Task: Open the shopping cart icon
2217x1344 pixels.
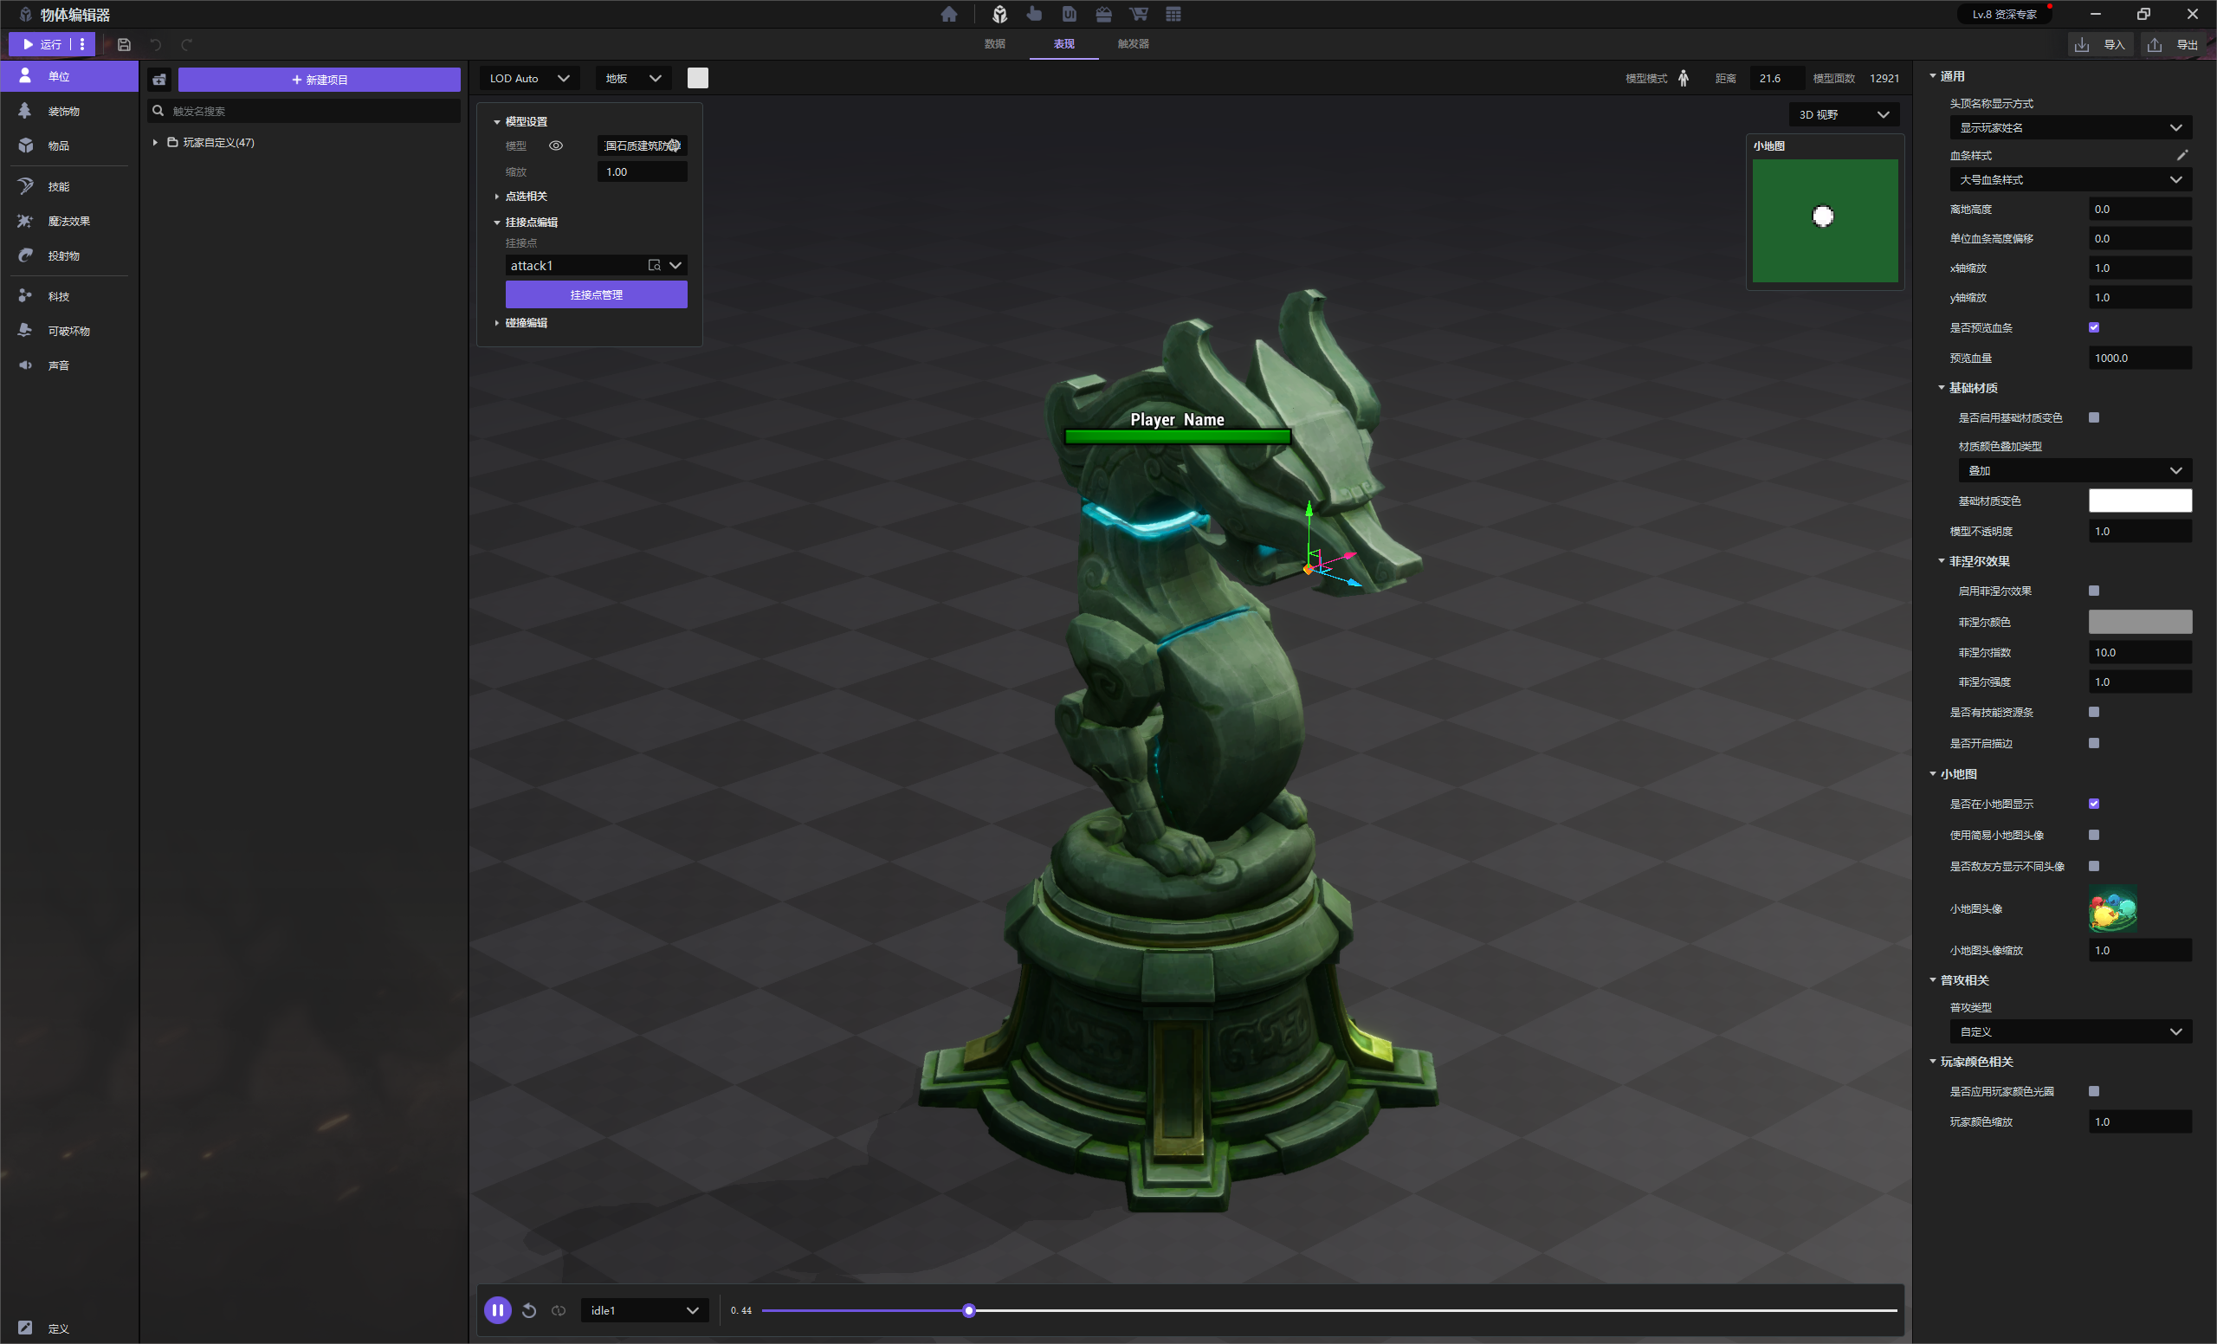Action: (1138, 15)
